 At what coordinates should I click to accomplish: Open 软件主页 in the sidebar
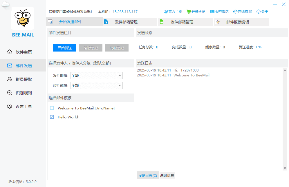click(x=23, y=52)
